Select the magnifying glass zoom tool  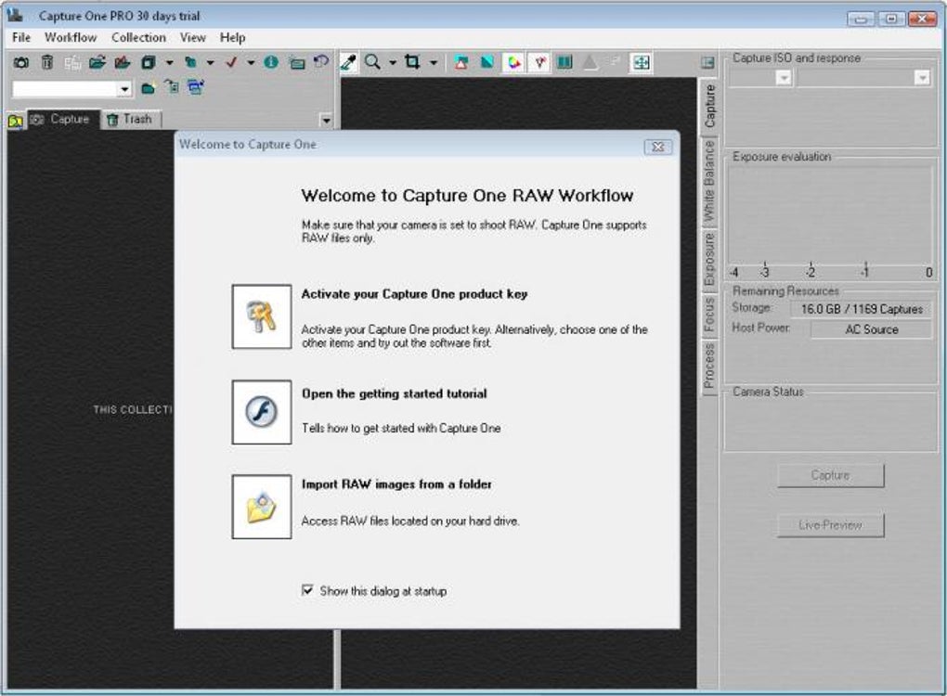[x=373, y=61]
